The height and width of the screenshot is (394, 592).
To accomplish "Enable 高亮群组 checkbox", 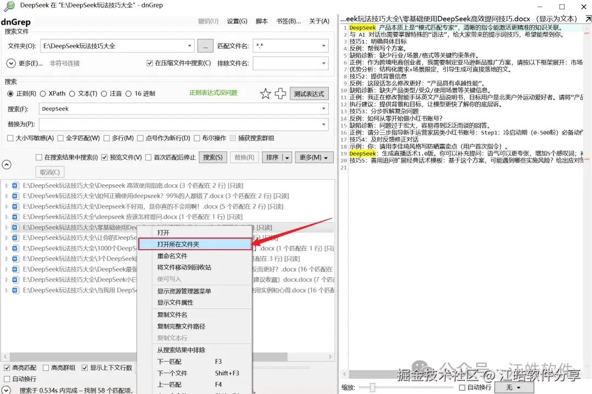I will pyautogui.click(x=45, y=368).
